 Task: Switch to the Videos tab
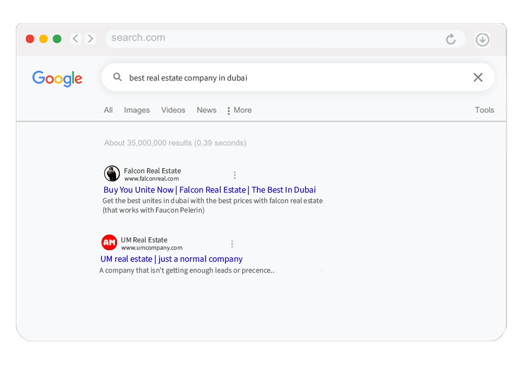tap(173, 110)
